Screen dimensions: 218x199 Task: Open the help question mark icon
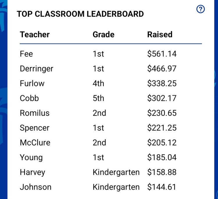[x=201, y=9]
